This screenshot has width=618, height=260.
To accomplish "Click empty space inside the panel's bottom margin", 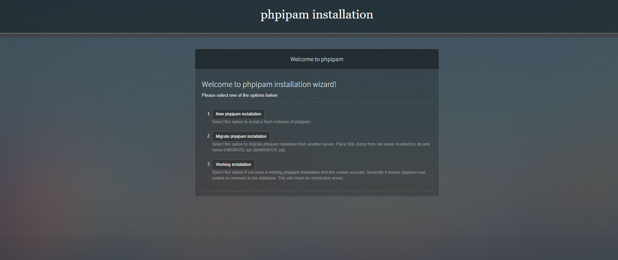I will click(316, 194).
